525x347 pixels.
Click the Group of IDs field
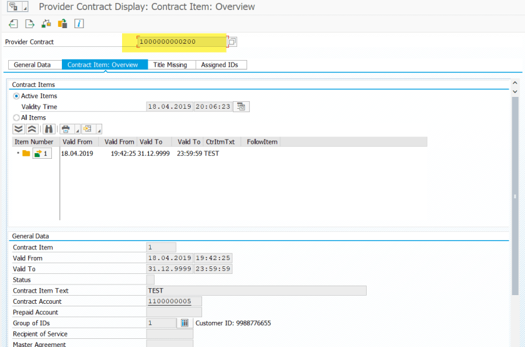(161, 323)
